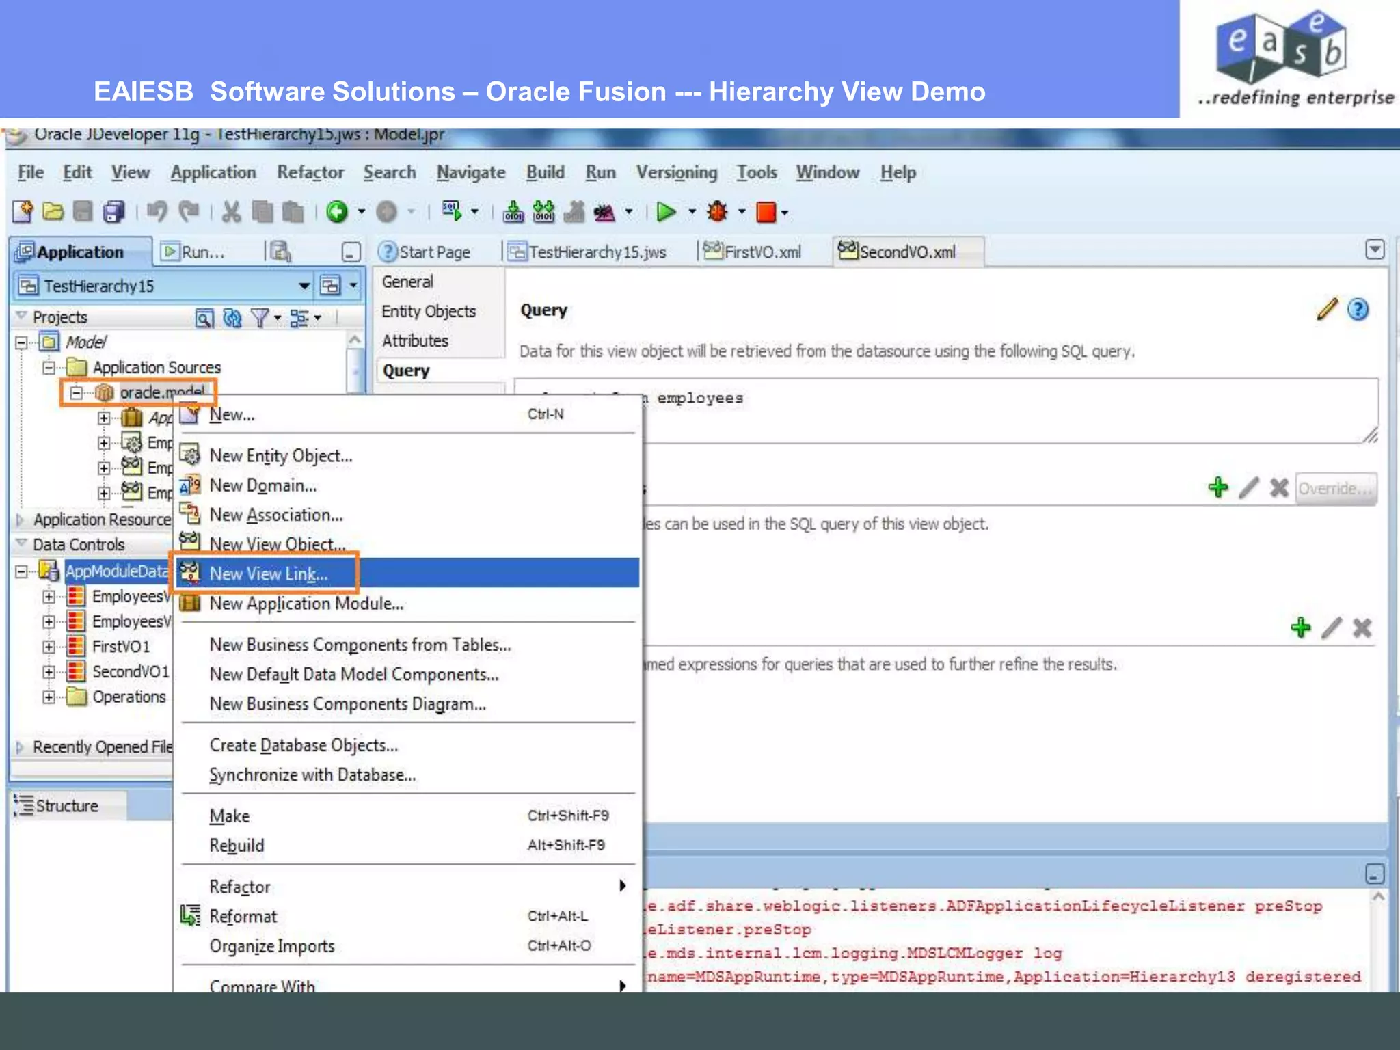The width and height of the screenshot is (1400, 1050).
Task: Open the TestHierarchy15 application dropdown
Action: (304, 286)
